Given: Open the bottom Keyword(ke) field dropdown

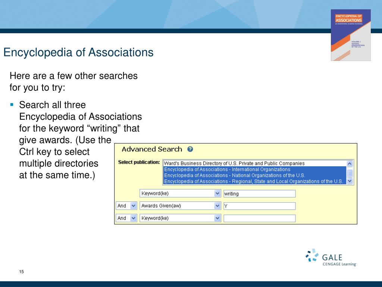Looking at the screenshot, I should tap(180, 218).
